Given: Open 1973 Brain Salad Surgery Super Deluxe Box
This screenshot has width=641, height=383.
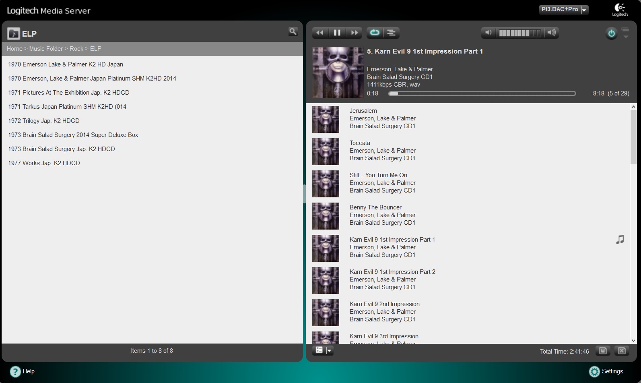Looking at the screenshot, I should tap(73, 135).
